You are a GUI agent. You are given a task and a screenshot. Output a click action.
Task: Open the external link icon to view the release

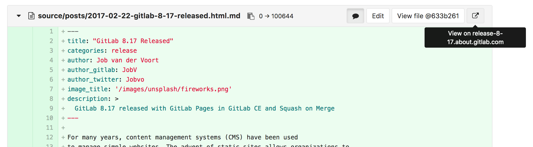pyautogui.click(x=475, y=15)
